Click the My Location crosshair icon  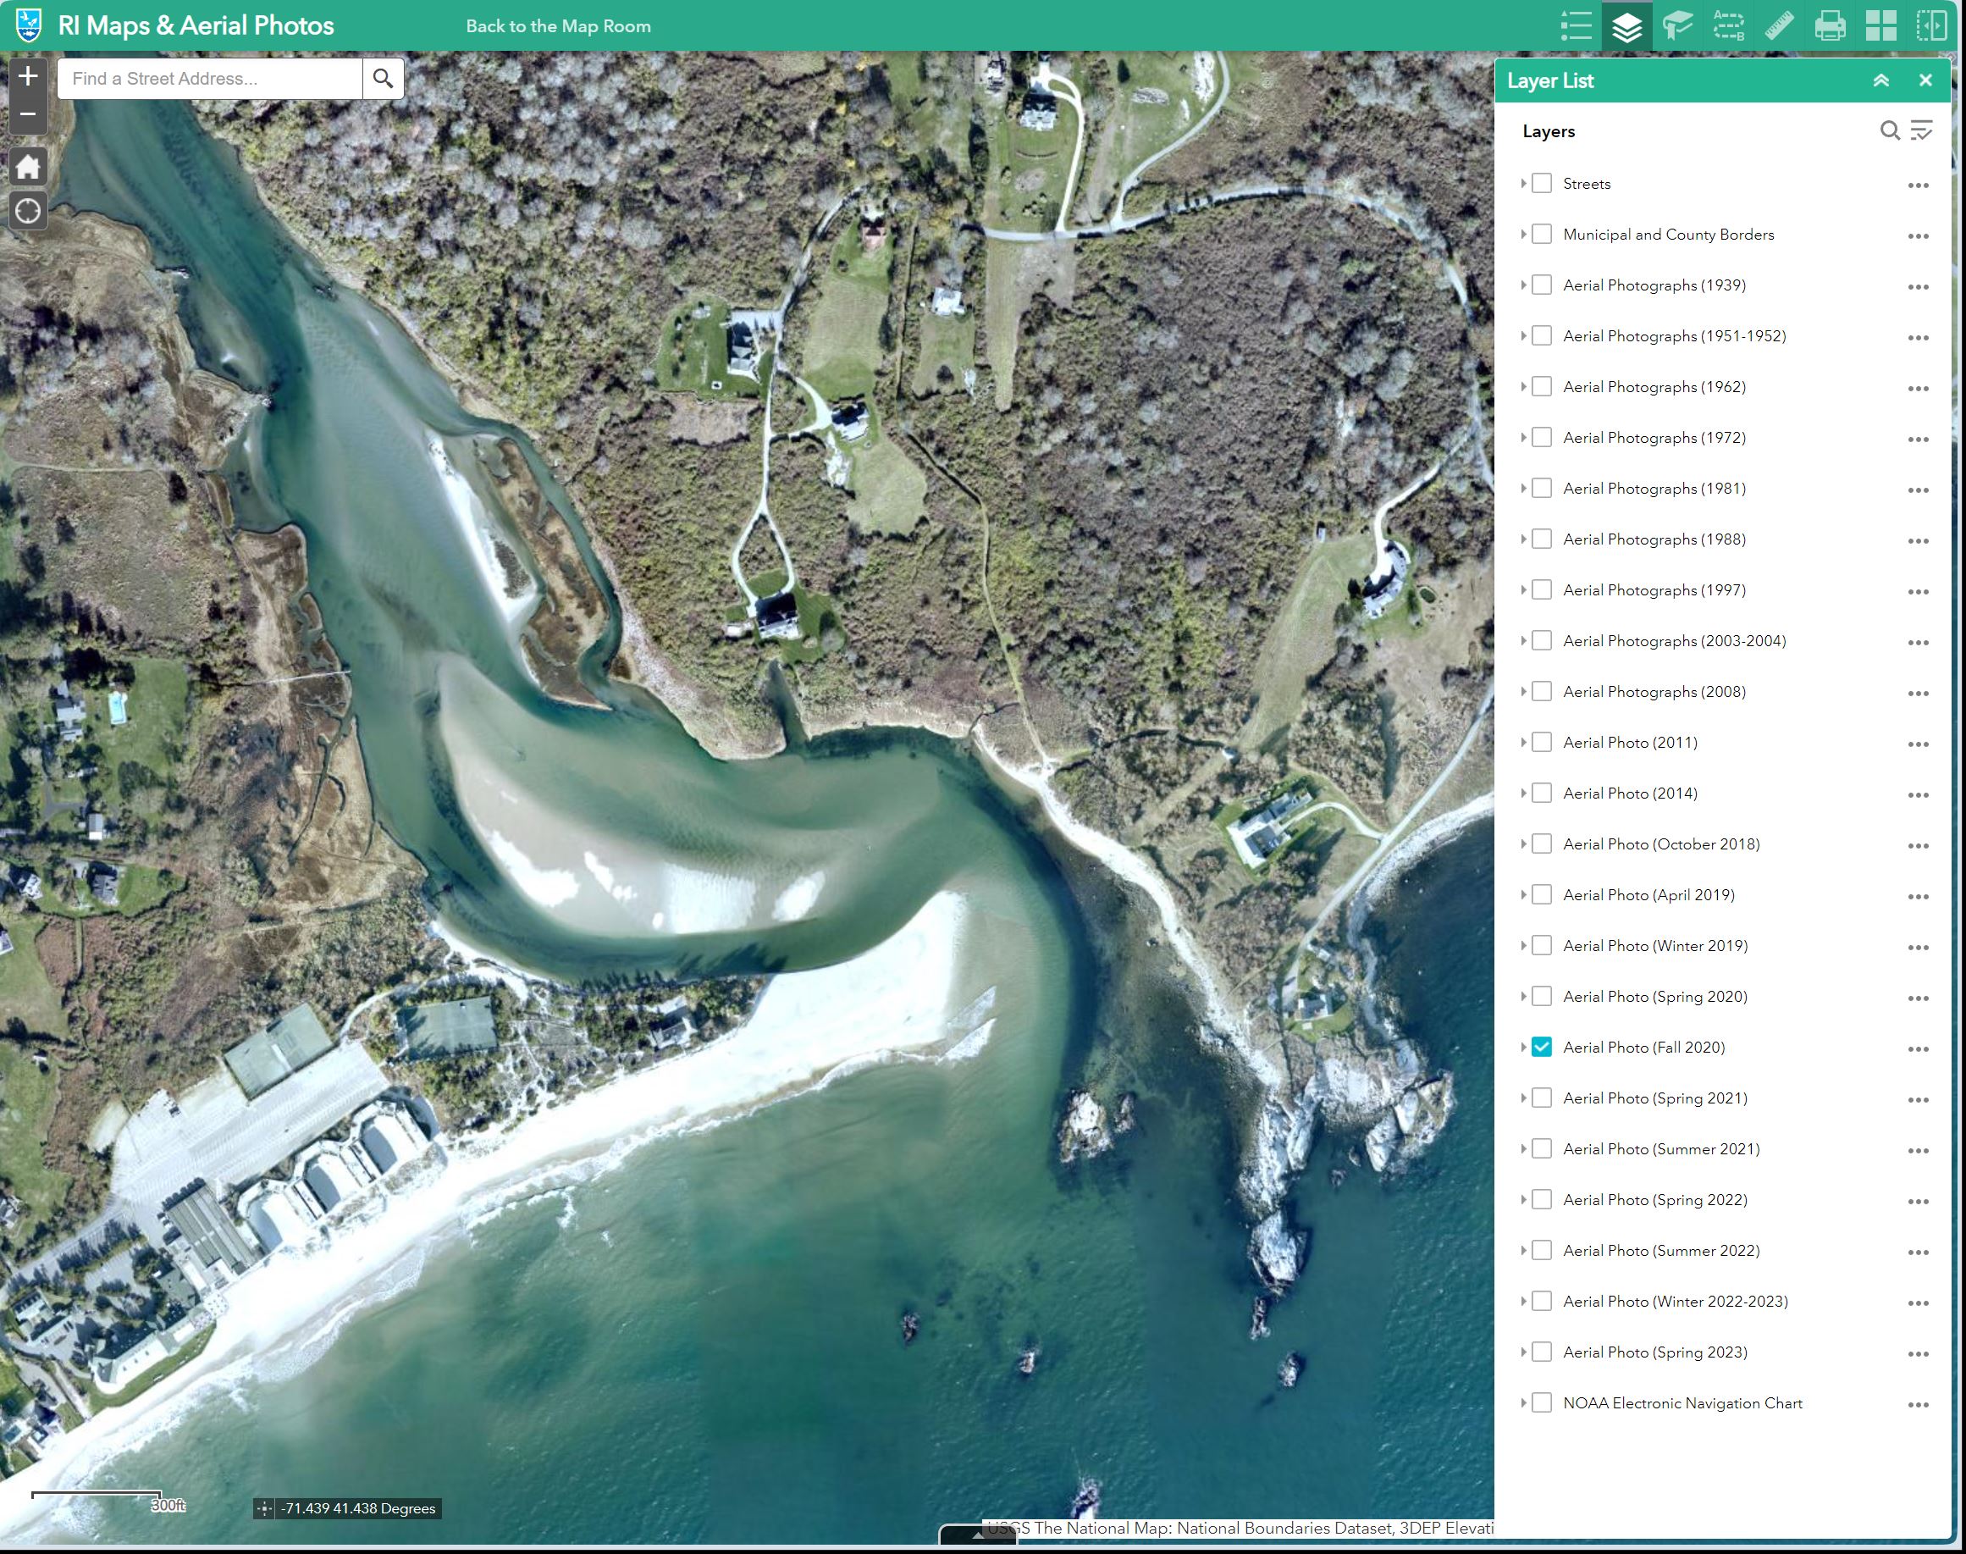pos(27,210)
